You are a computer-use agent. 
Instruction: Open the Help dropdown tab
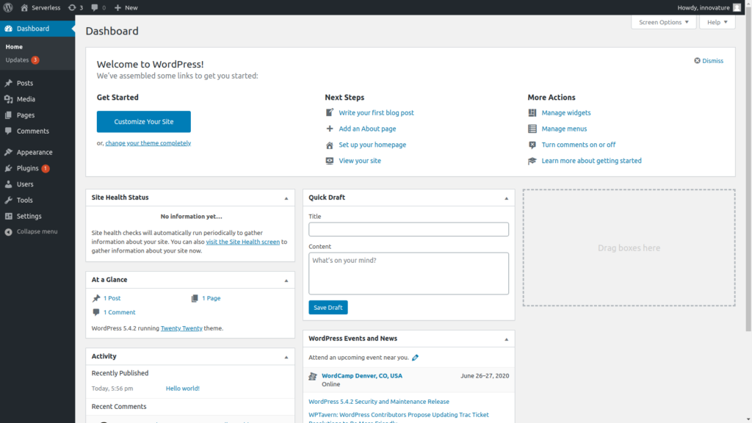coord(717,22)
